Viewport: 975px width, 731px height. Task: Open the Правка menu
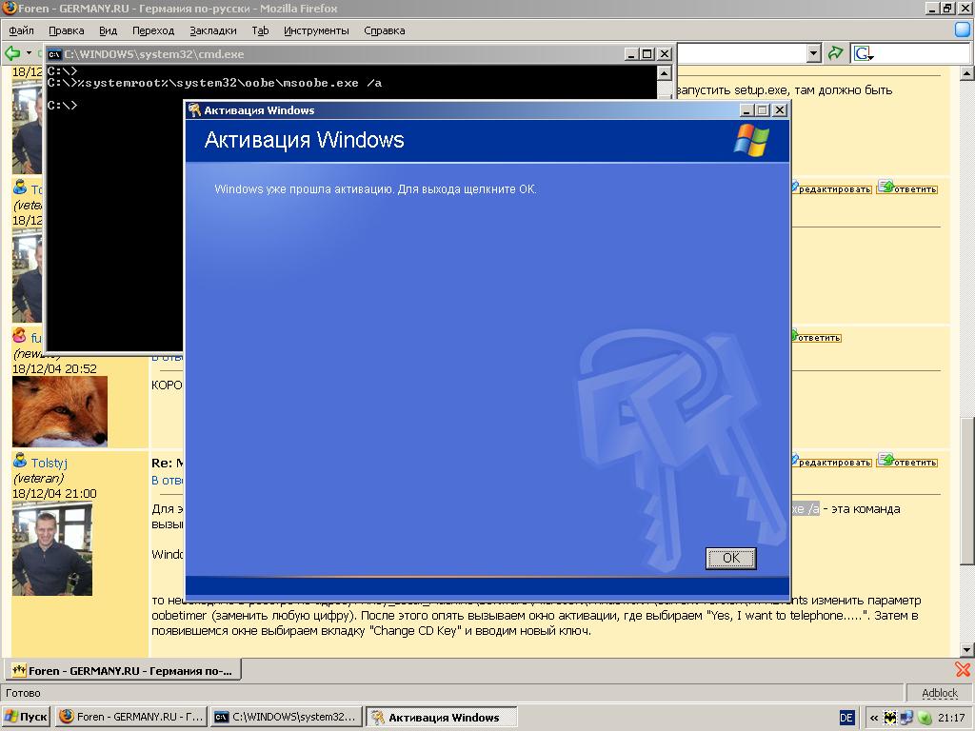(x=66, y=30)
